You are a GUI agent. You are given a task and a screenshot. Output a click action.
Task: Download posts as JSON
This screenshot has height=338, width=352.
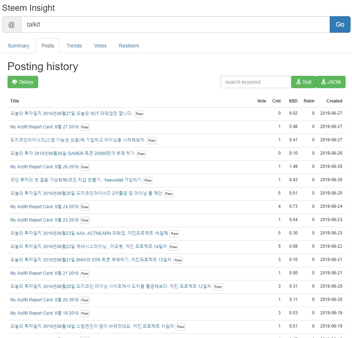tap(331, 82)
